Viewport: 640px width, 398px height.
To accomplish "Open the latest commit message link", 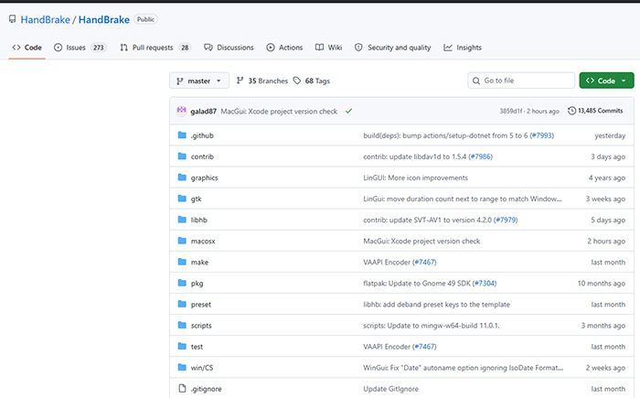I will tap(279, 111).
